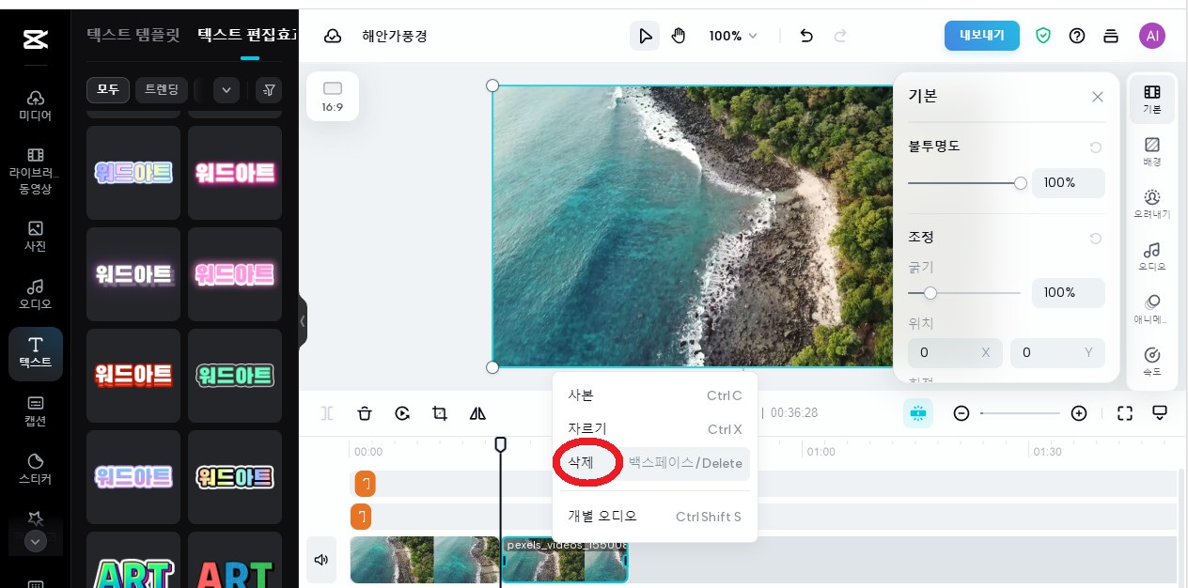Select the 트렌딩 filter chip
1188x588 pixels.
click(x=162, y=90)
